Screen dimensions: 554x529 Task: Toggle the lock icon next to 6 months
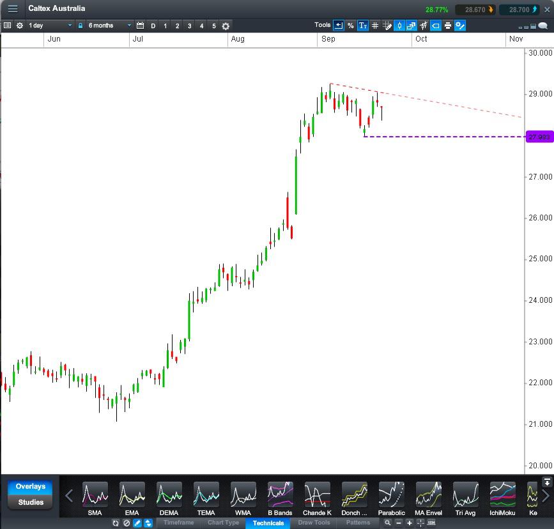[x=81, y=26]
